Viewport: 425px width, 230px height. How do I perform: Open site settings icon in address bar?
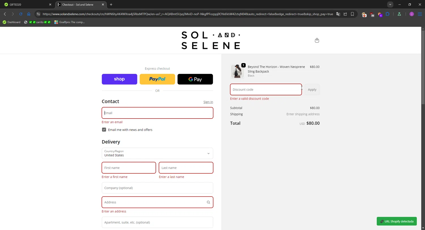38,14
